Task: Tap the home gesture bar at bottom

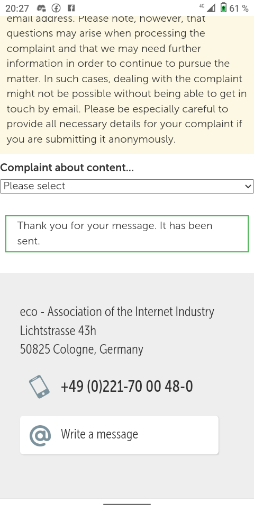Action: click(127, 504)
